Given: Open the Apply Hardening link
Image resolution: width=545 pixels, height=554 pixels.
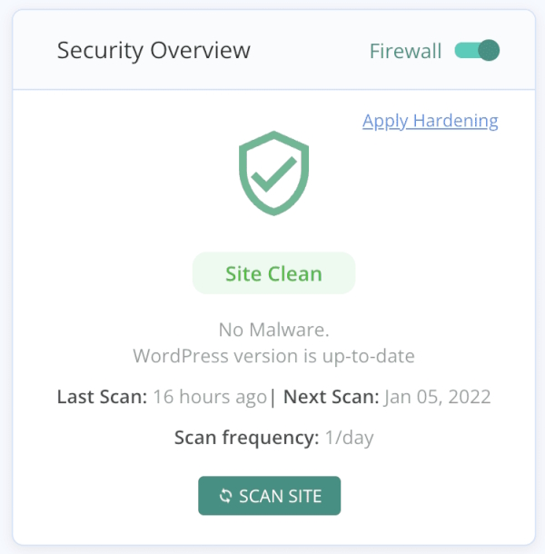Looking at the screenshot, I should 430,121.
